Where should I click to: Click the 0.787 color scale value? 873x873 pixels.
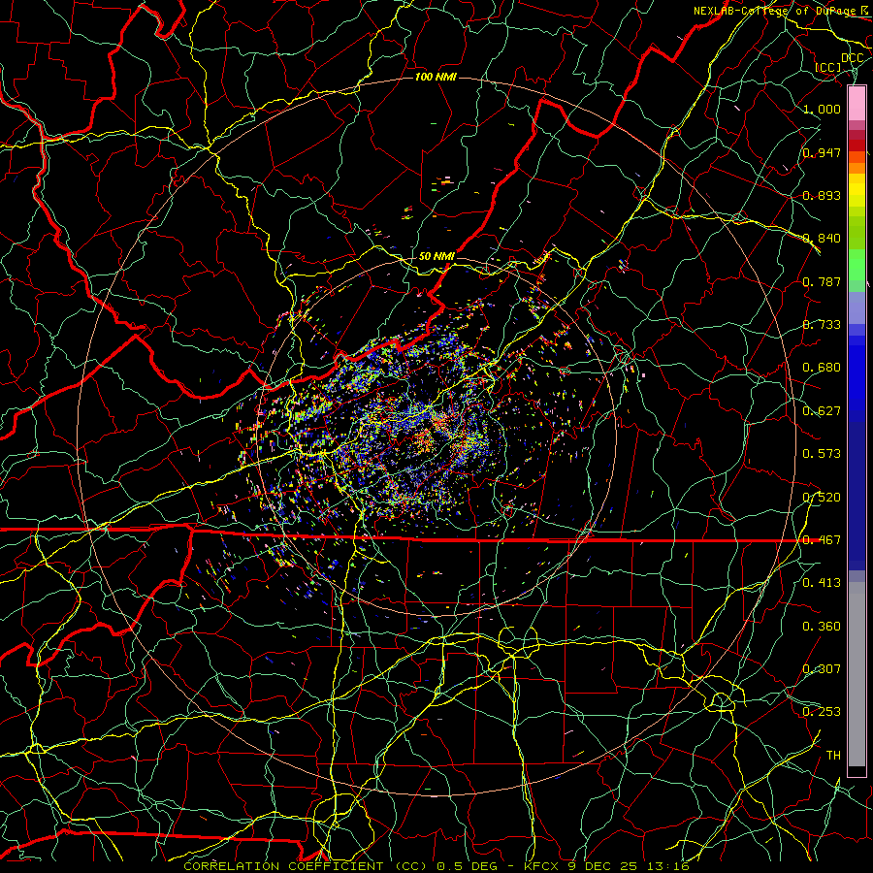(822, 281)
